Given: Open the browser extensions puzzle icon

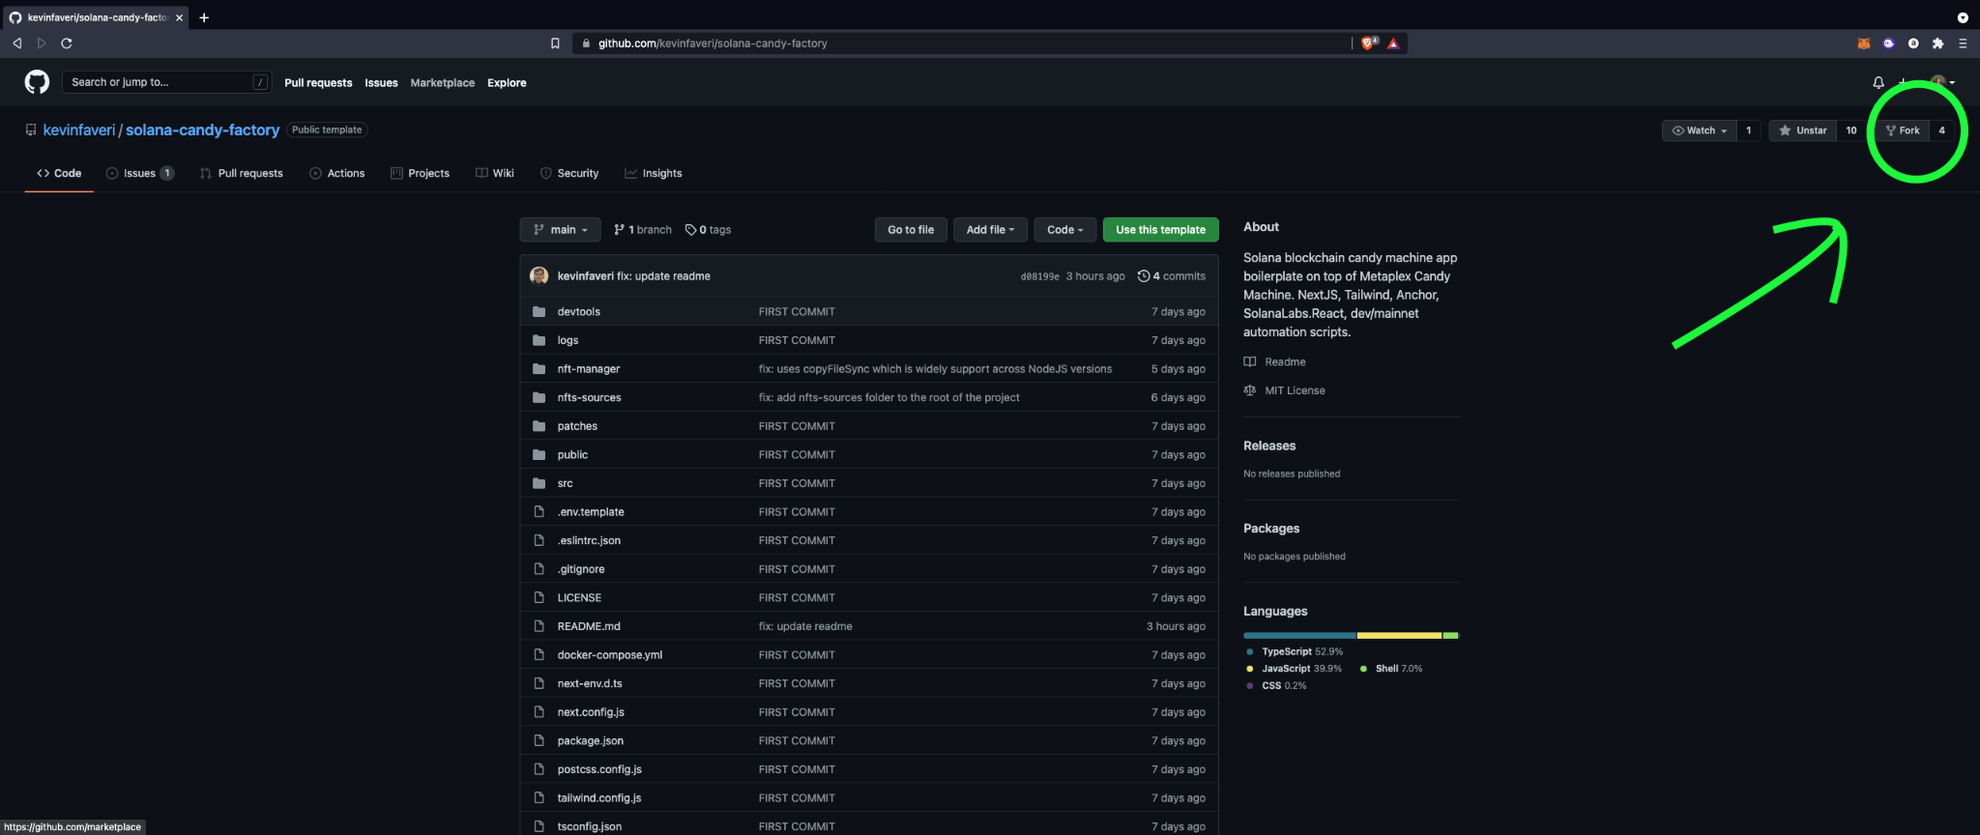Looking at the screenshot, I should 1937,43.
